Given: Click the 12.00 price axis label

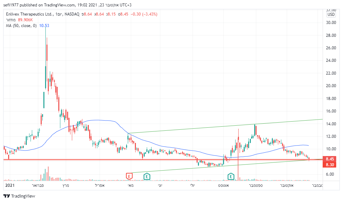Looking at the screenshot, I should tap(331, 136).
